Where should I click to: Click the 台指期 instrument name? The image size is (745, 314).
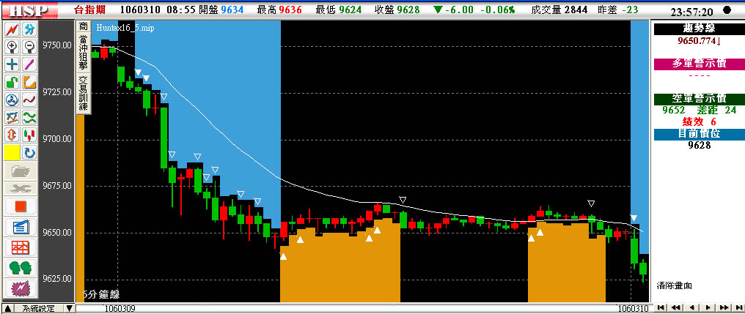coord(89,10)
